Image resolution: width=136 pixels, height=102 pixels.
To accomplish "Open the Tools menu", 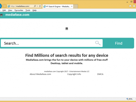I will pos(28,10).
